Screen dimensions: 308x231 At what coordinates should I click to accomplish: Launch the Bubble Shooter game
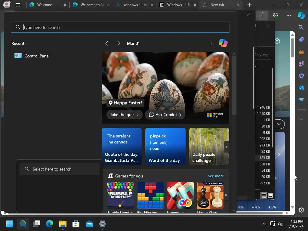pyautogui.click(x=121, y=195)
